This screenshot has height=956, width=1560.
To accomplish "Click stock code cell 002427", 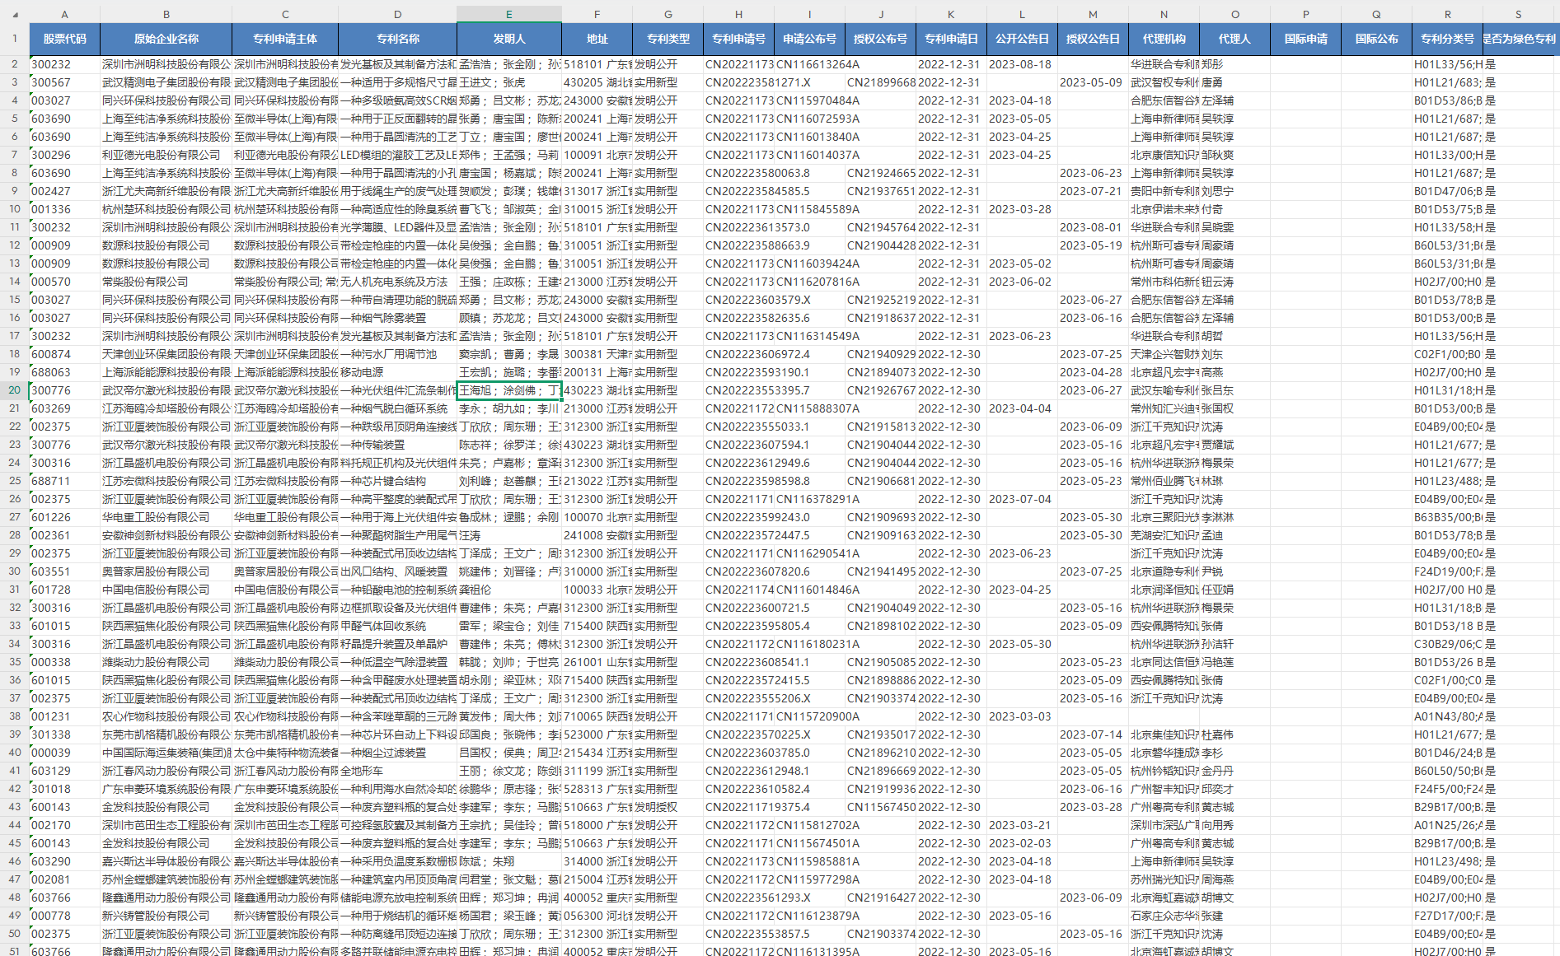I will coord(64,191).
